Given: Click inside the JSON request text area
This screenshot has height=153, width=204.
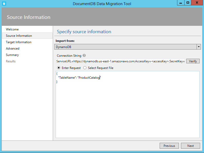Looking at the screenshot, I should point(128,104).
